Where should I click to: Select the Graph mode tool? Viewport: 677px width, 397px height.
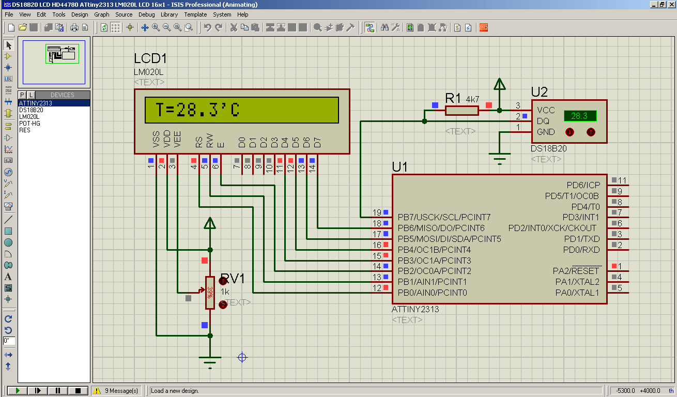(8, 149)
